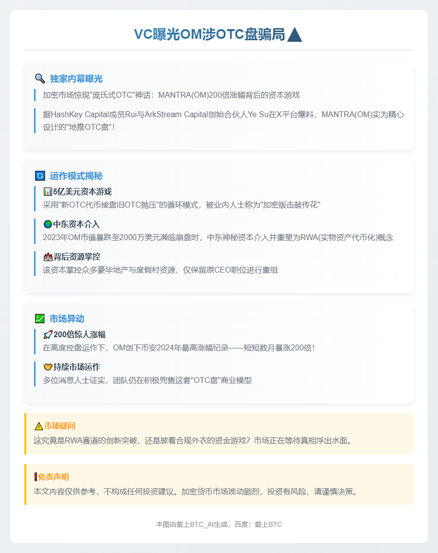The width and height of the screenshot is (438, 553).
Task: Click the main title VC曝光OM涉OTC盘骗局
Action: [x=209, y=34]
